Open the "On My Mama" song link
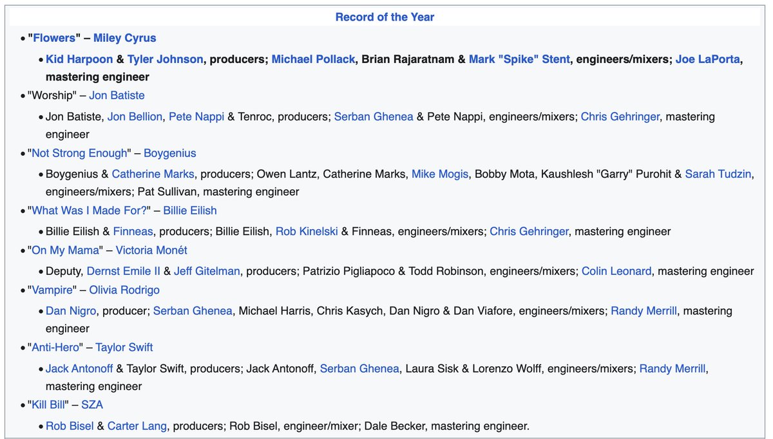Image resolution: width=773 pixels, height=439 pixels. [66, 250]
